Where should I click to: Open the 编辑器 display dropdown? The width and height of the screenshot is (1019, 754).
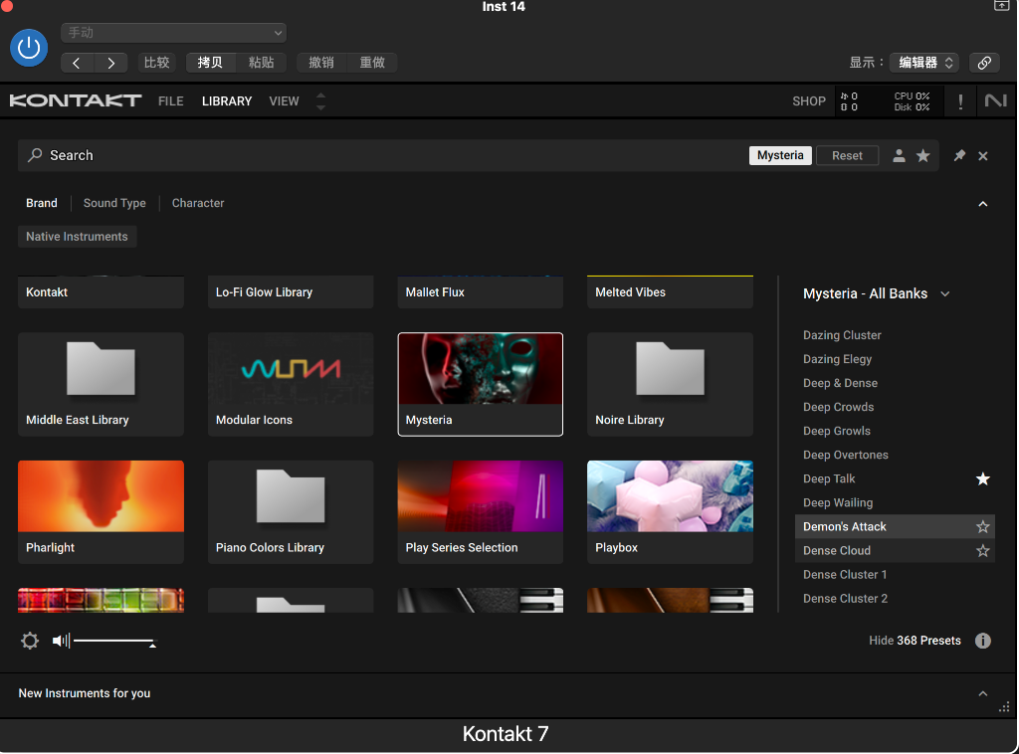pyautogui.click(x=924, y=63)
